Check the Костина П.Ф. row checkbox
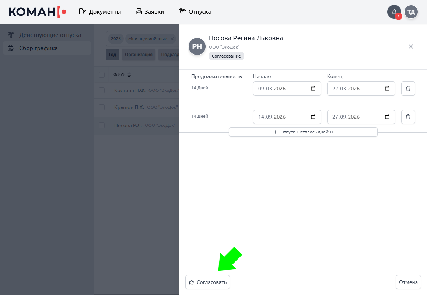This screenshot has height=295, width=427. click(x=102, y=90)
